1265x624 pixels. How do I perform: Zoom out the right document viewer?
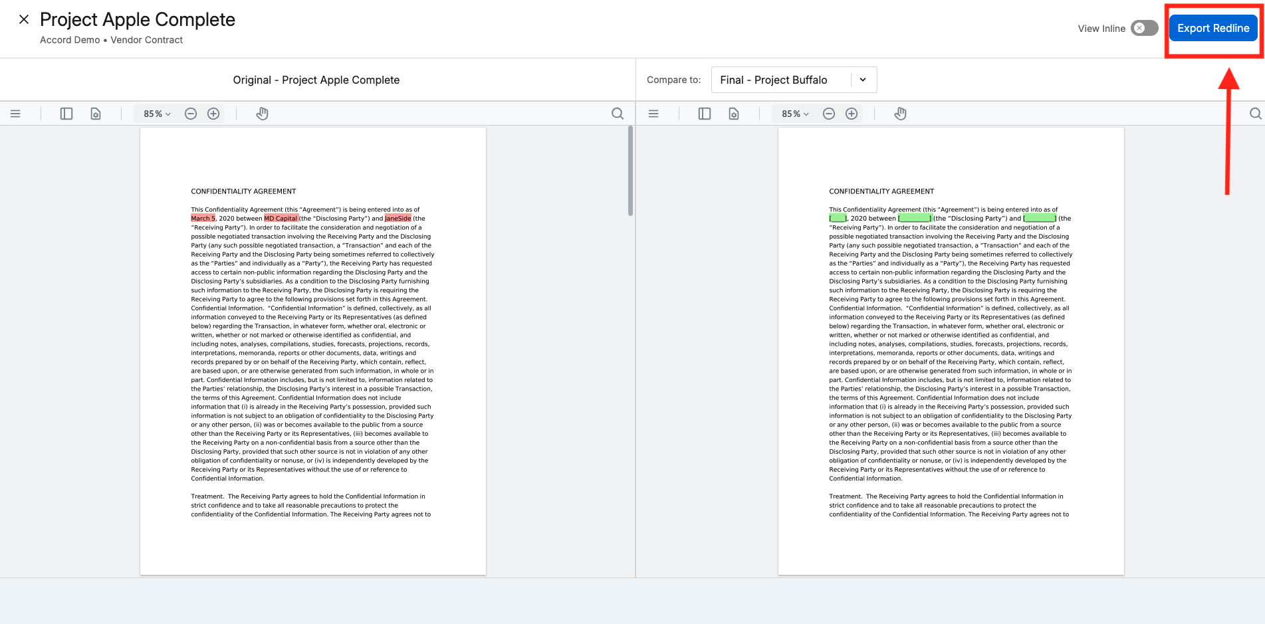pyautogui.click(x=829, y=114)
